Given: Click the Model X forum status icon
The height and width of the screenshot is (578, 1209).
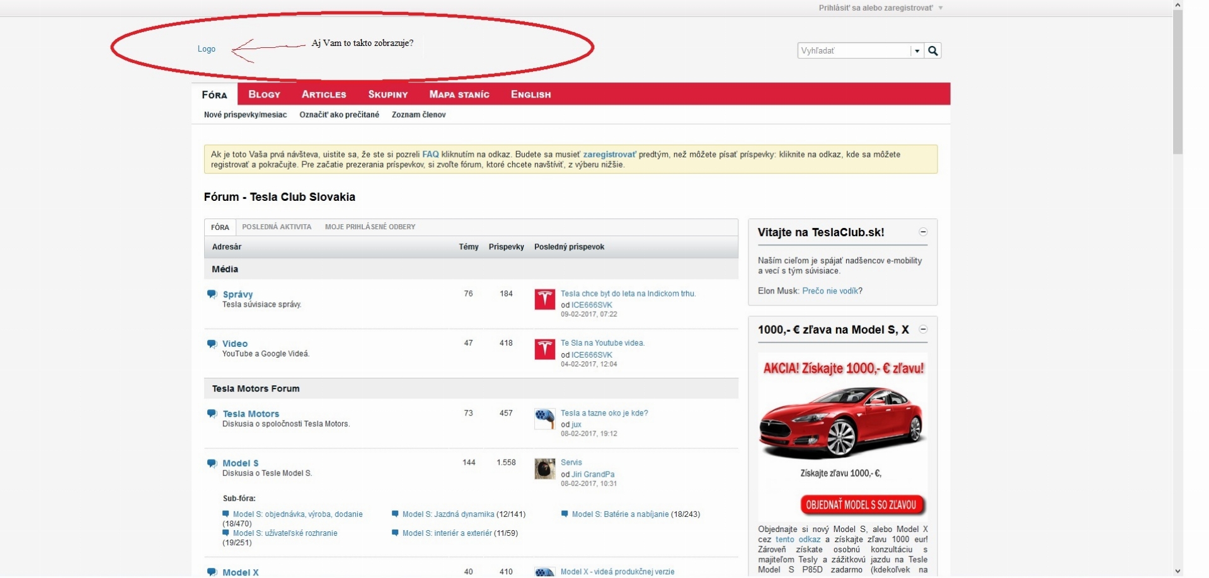Looking at the screenshot, I should click(212, 572).
